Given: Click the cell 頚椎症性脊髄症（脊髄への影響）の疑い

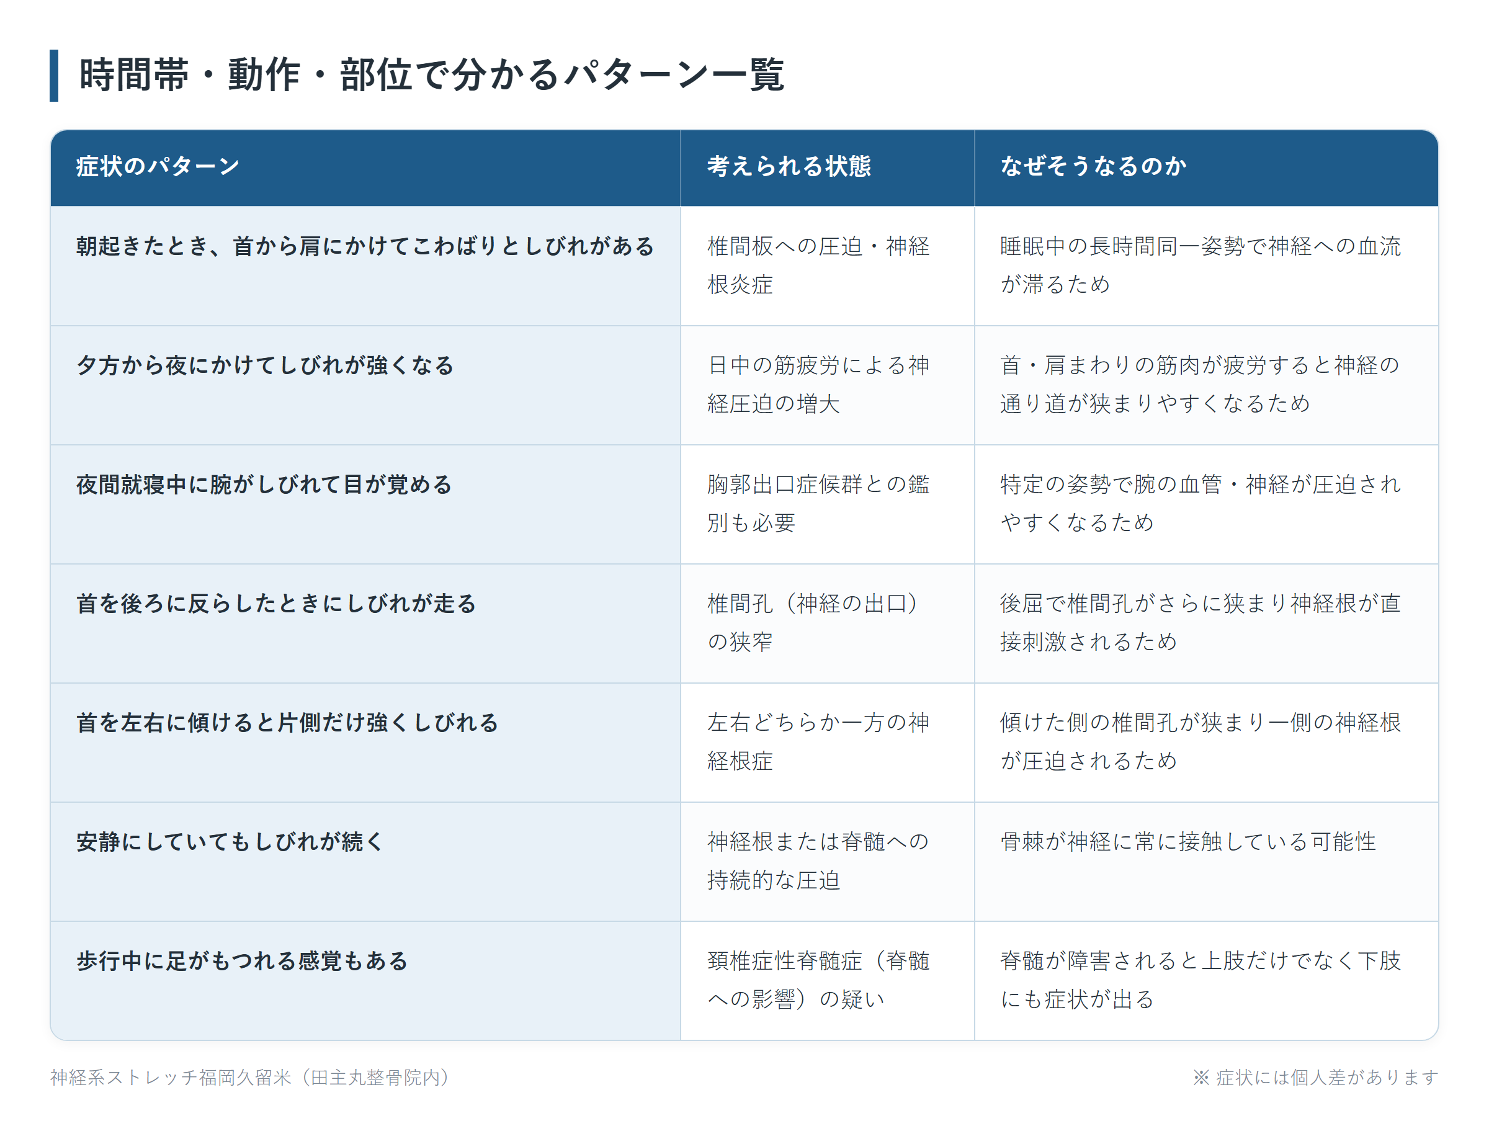Looking at the screenshot, I should coord(827,981).
